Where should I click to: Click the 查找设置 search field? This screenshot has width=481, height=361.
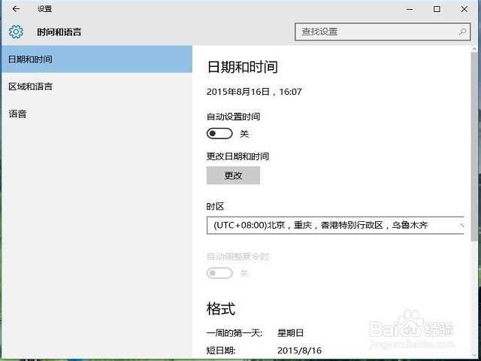tap(383, 32)
